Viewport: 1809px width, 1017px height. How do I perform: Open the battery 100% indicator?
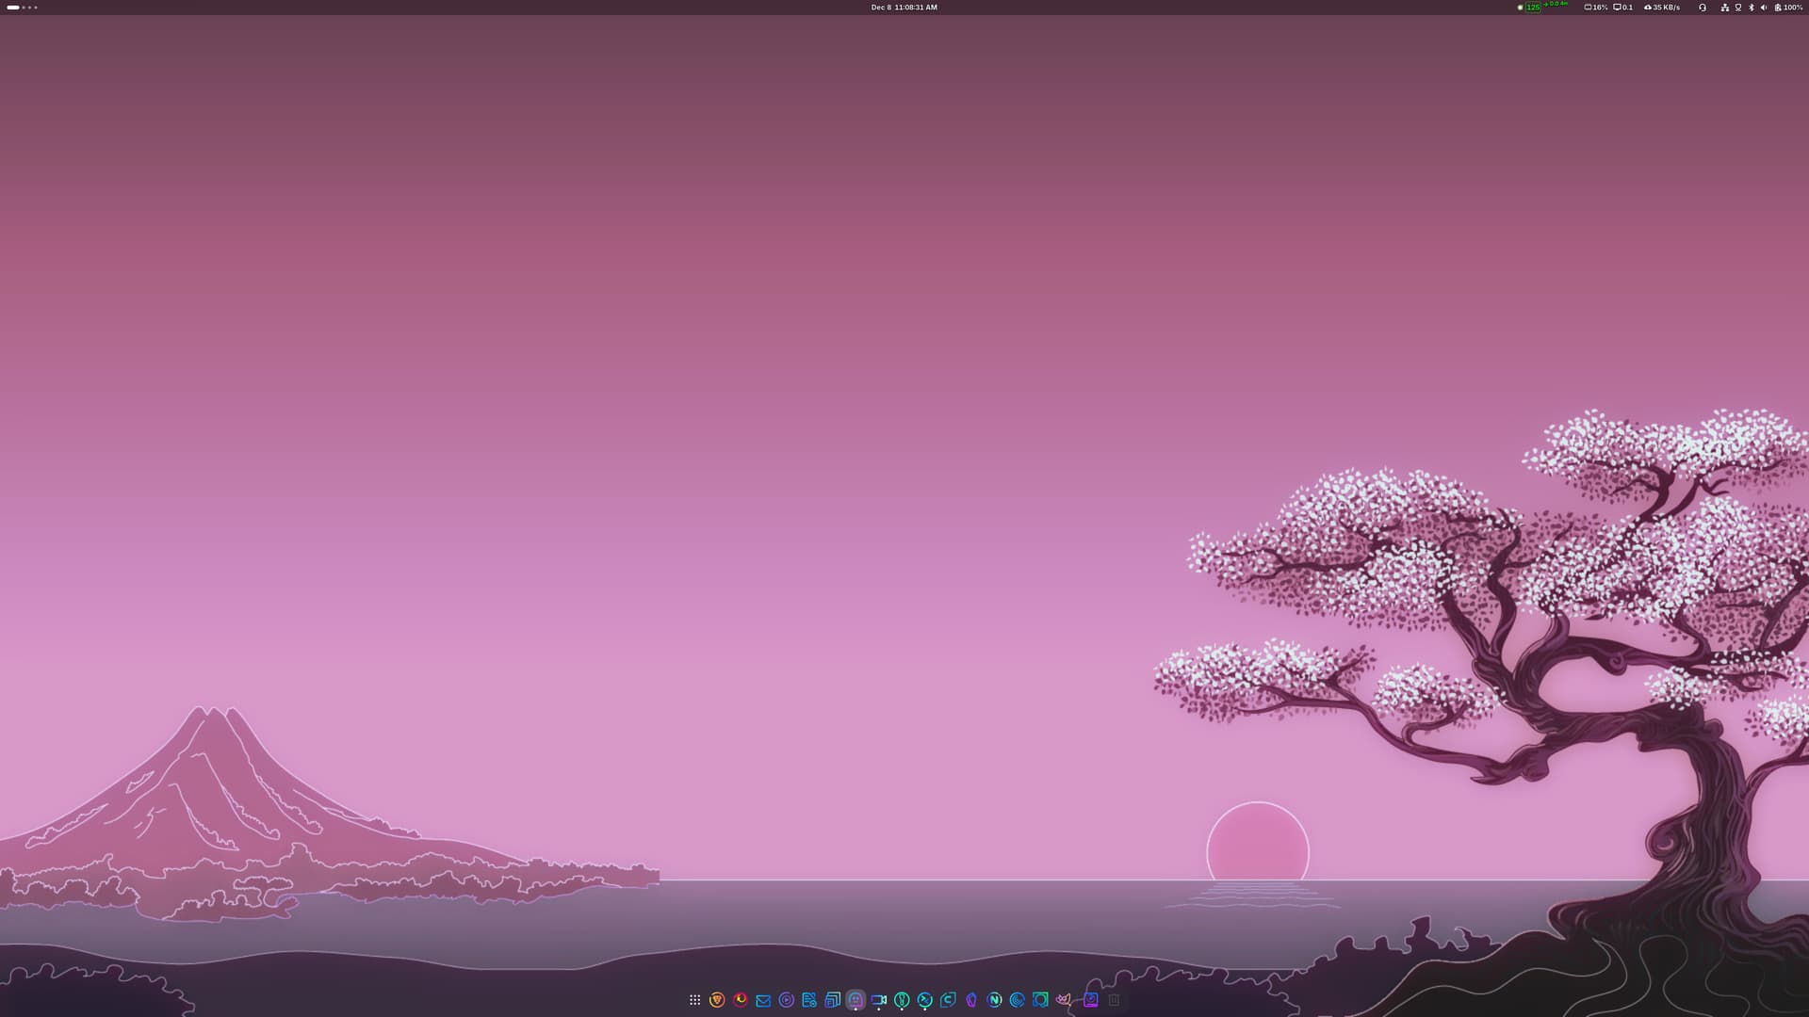(1788, 8)
